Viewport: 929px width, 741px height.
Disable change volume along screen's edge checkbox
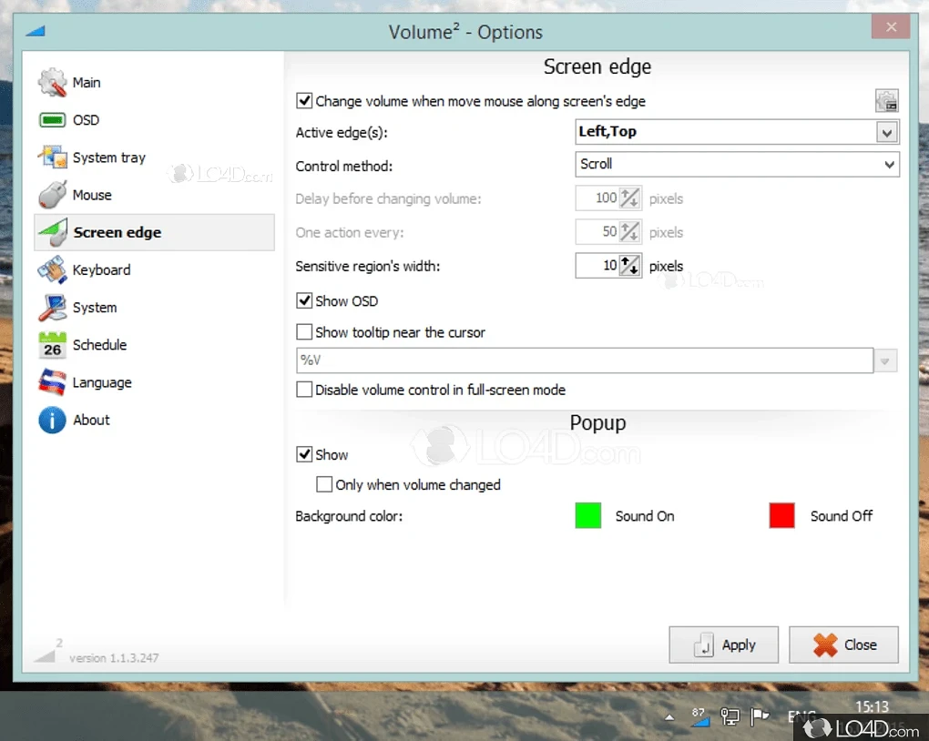click(305, 101)
